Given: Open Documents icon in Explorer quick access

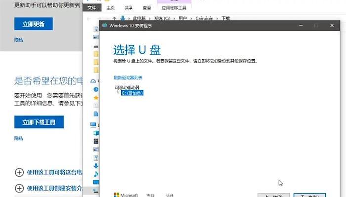Looking at the screenshot, I should (x=96, y=29).
